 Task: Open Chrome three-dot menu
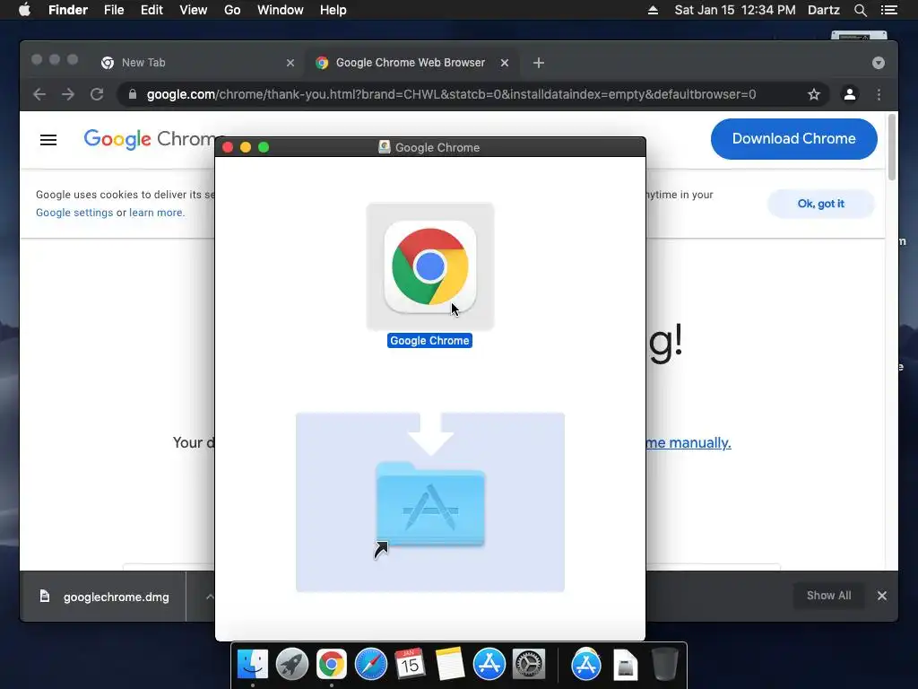tap(879, 94)
